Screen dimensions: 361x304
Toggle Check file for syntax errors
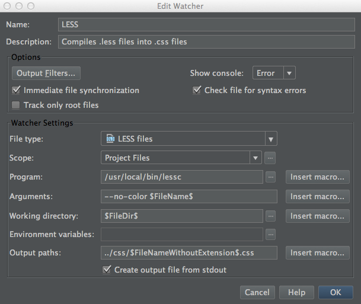click(x=197, y=90)
